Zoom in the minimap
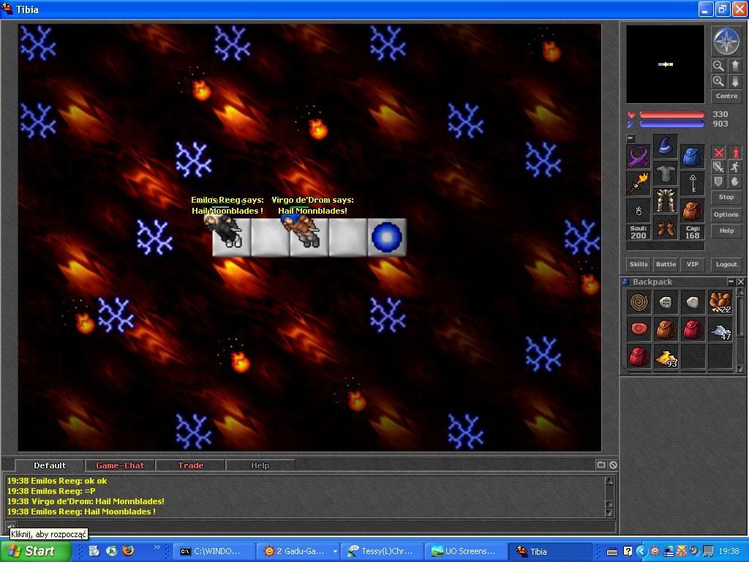The image size is (749, 562). click(718, 81)
